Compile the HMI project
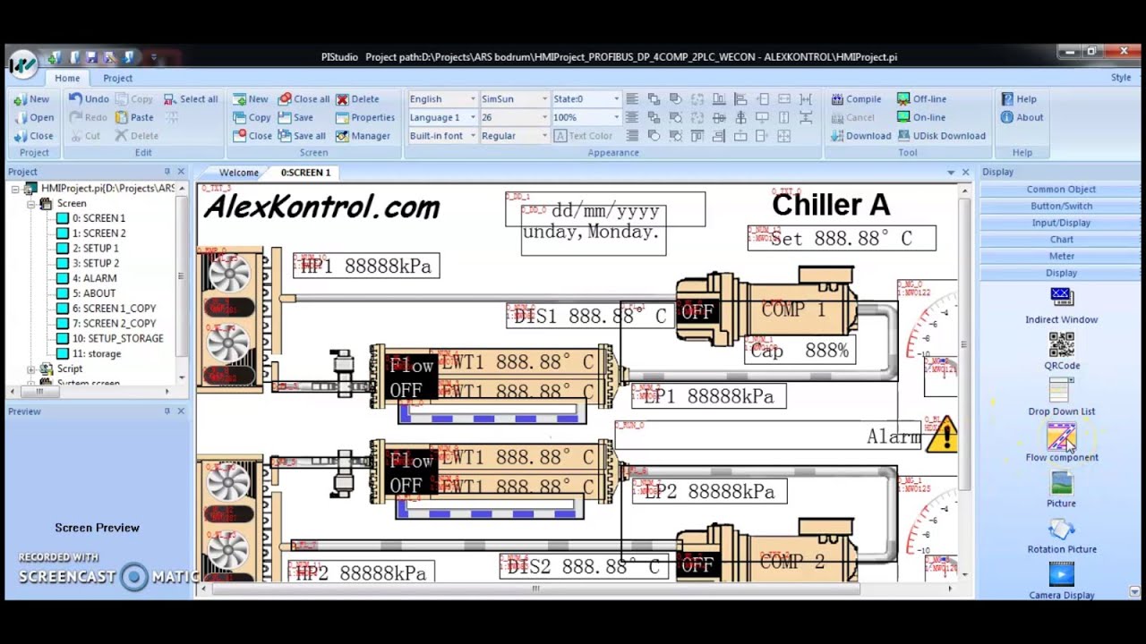 (x=856, y=99)
